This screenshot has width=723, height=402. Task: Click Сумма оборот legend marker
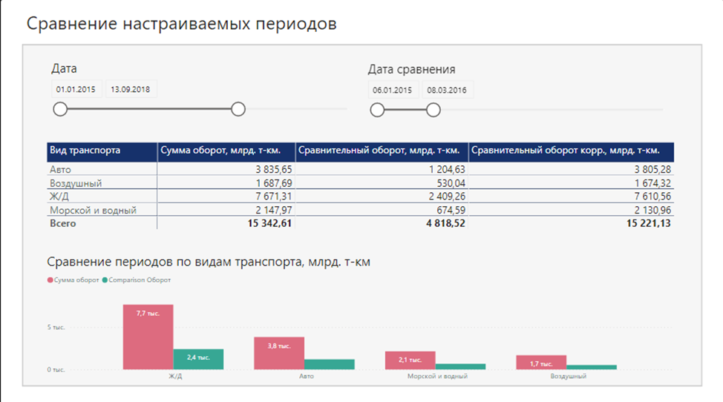coord(50,280)
